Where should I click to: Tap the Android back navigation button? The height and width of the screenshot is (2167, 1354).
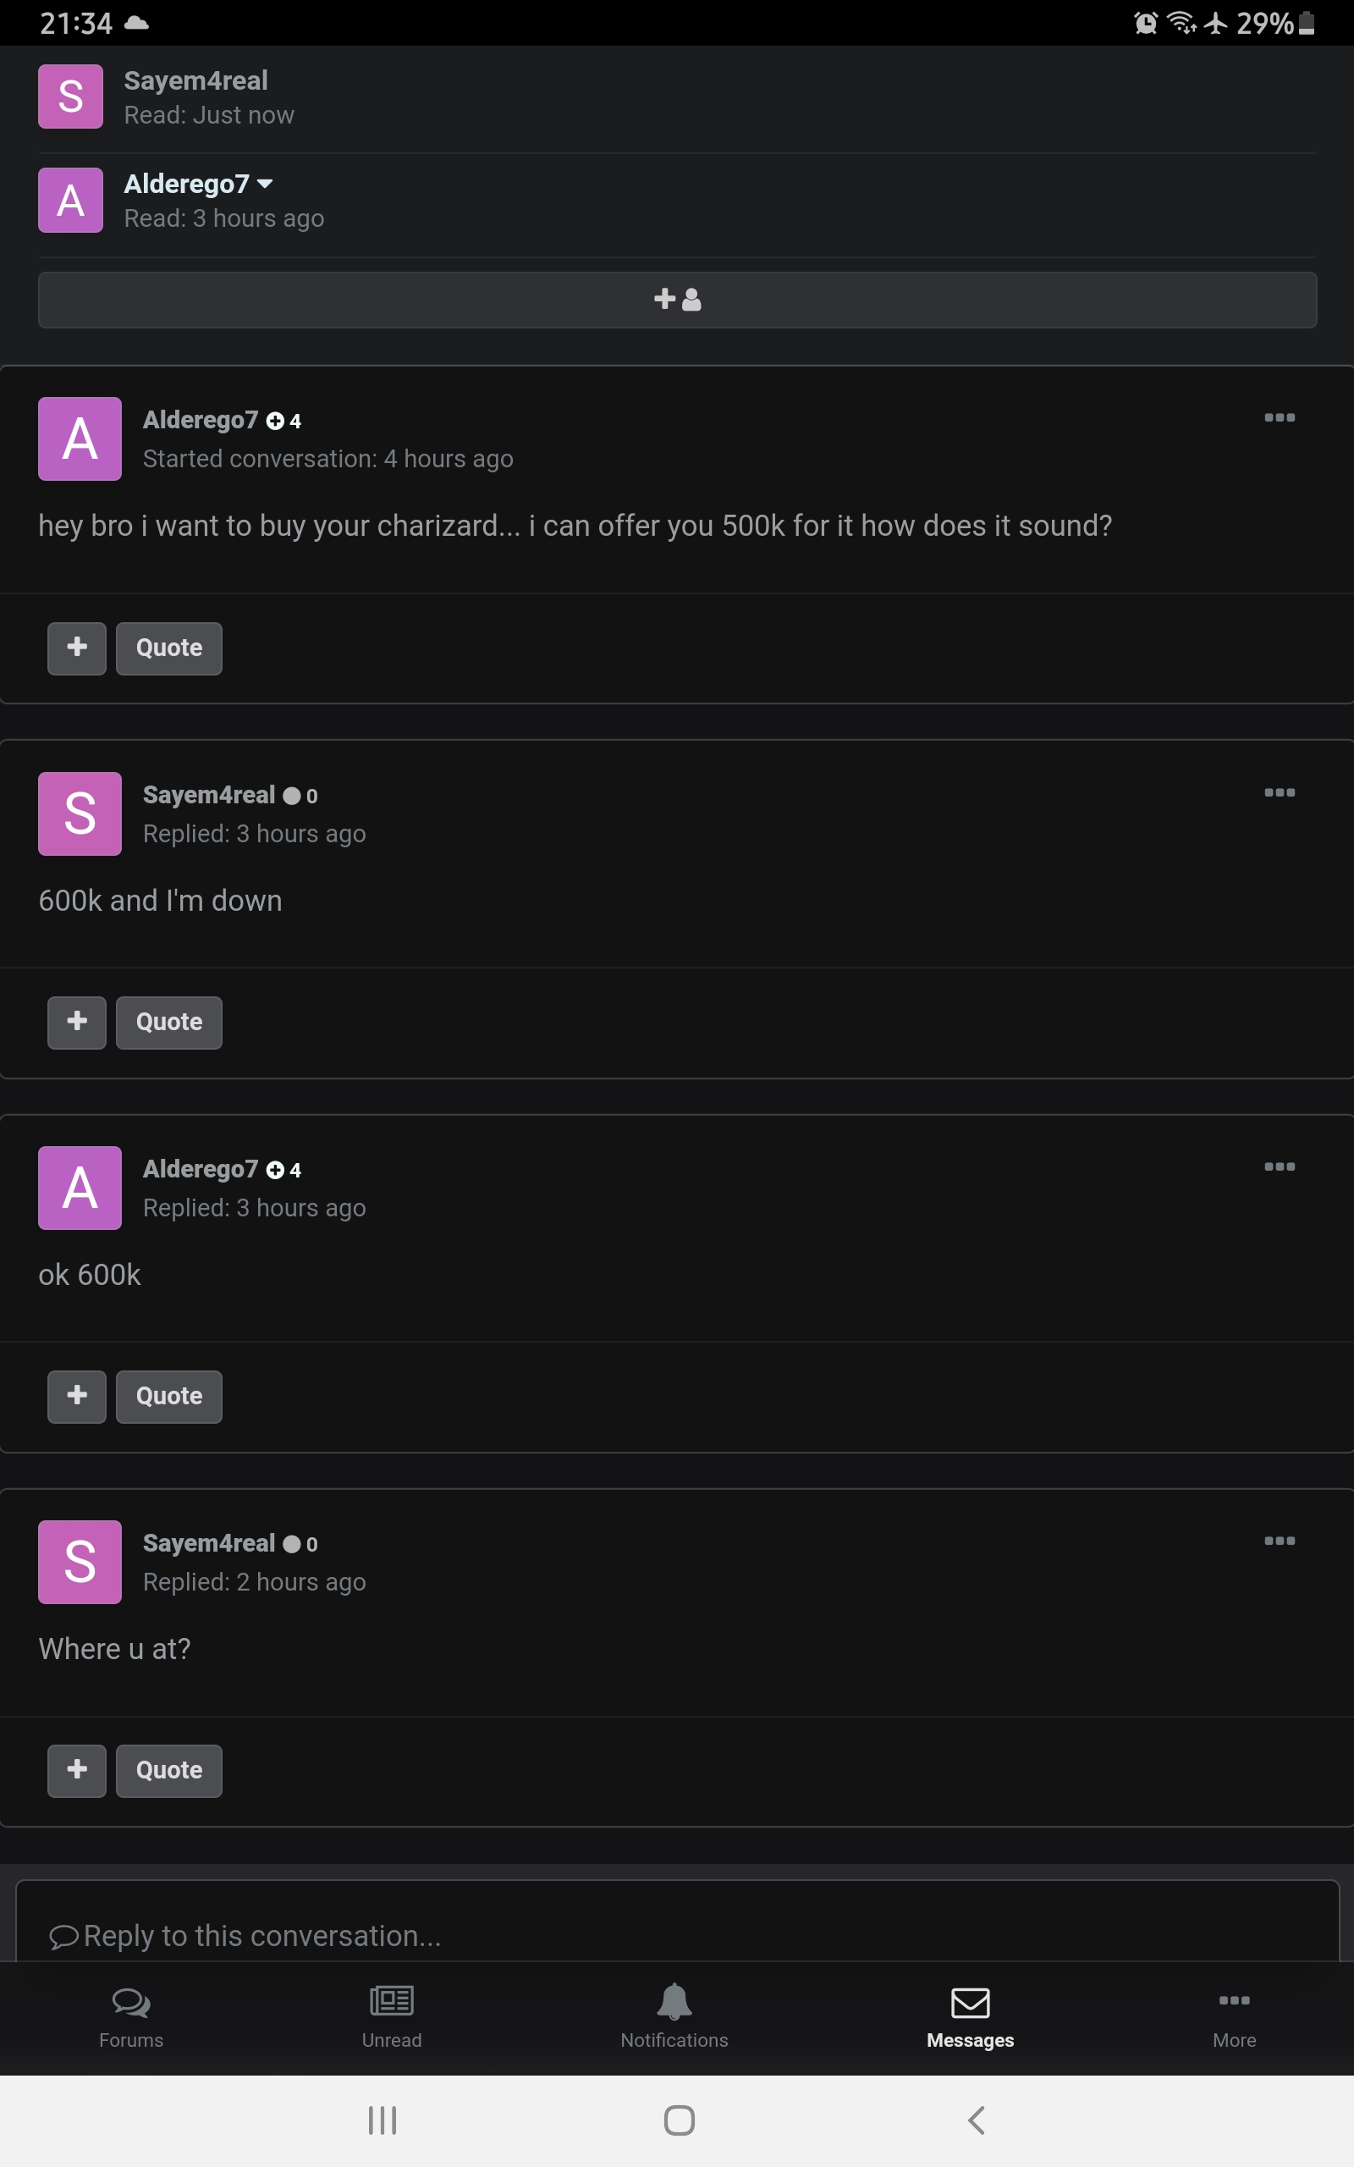pos(976,2120)
